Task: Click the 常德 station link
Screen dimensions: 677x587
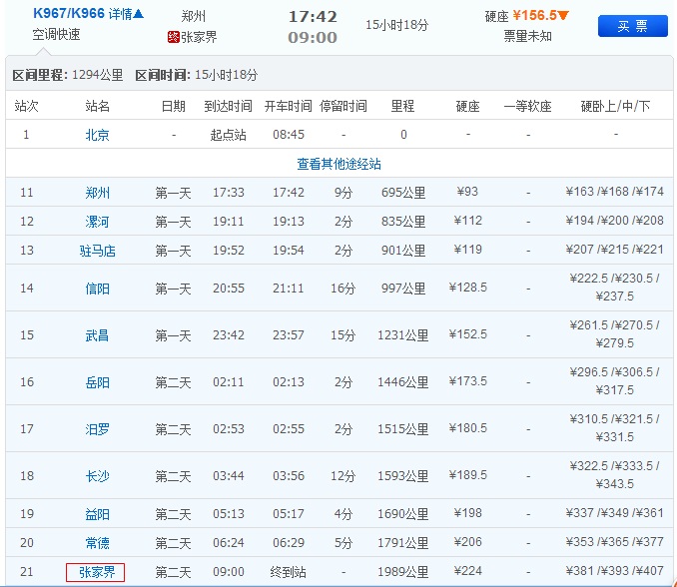Action: tap(98, 543)
